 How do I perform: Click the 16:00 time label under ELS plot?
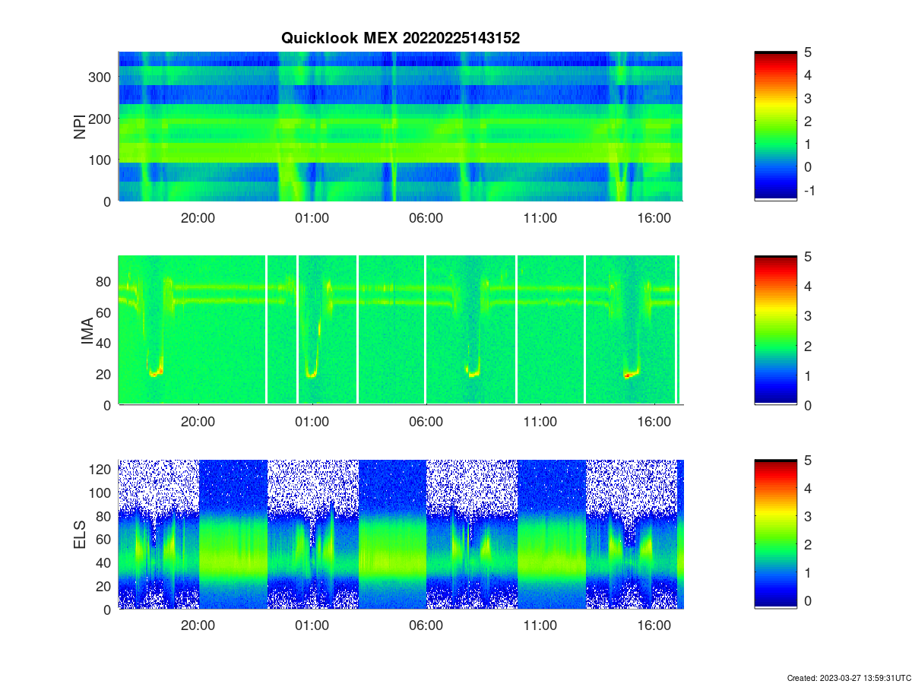654,625
